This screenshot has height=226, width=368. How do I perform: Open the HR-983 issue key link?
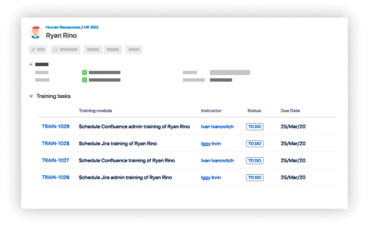point(91,27)
